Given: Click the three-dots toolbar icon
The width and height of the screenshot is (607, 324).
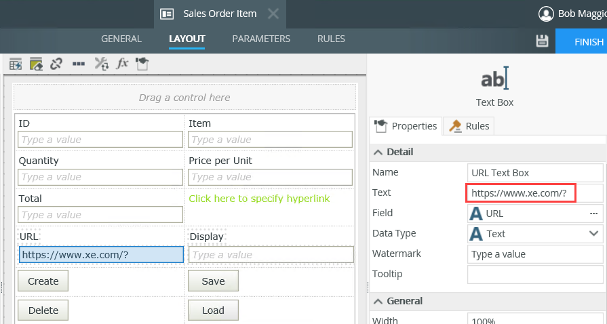Looking at the screenshot, I should tap(79, 64).
